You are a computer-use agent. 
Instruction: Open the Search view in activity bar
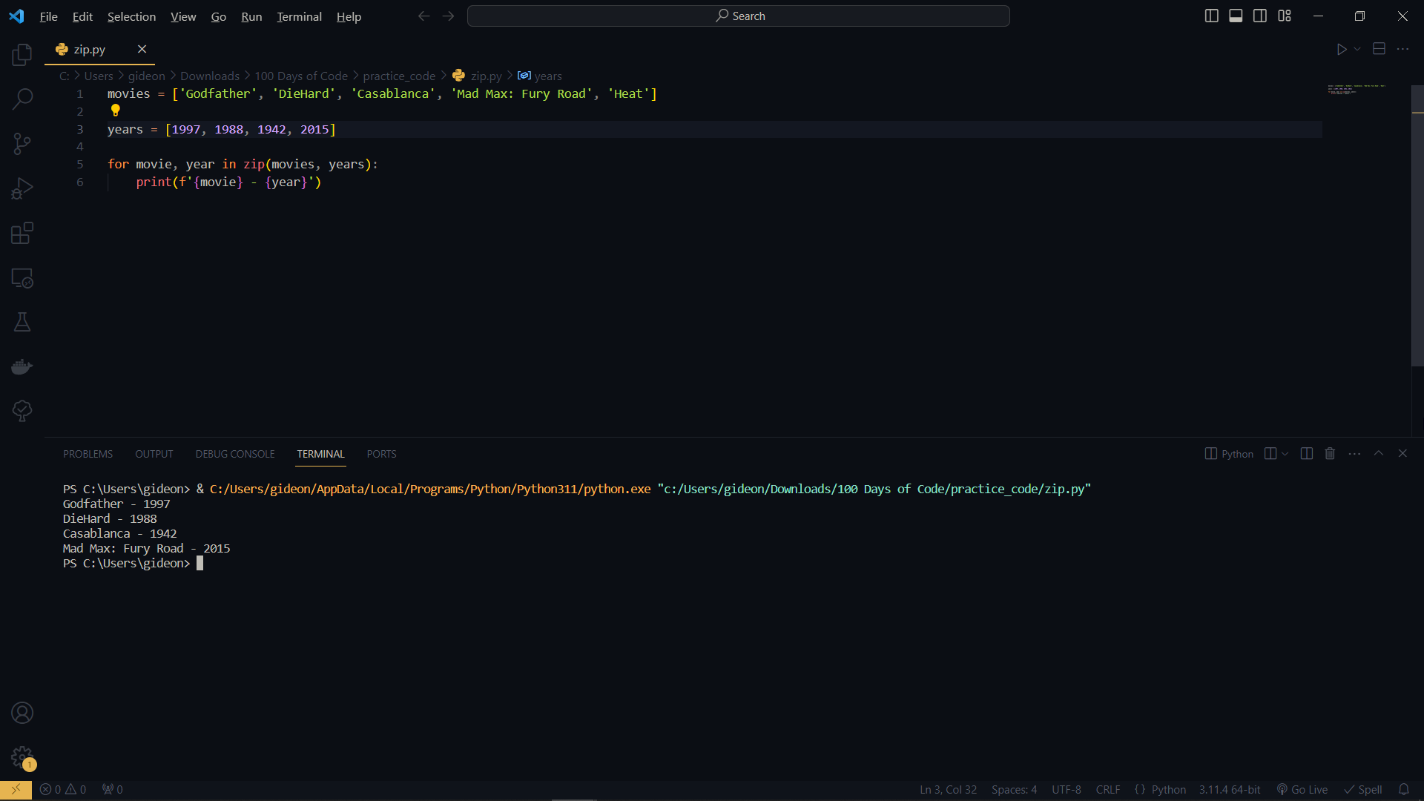pyautogui.click(x=22, y=99)
